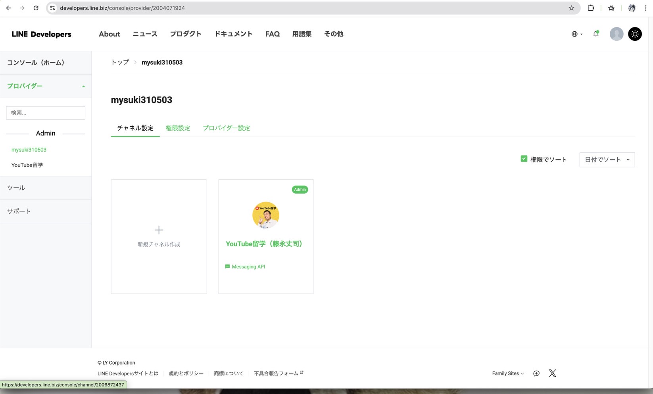Select YouTube留学 provider in sidebar
This screenshot has height=394, width=653.
[x=27, y=165]
